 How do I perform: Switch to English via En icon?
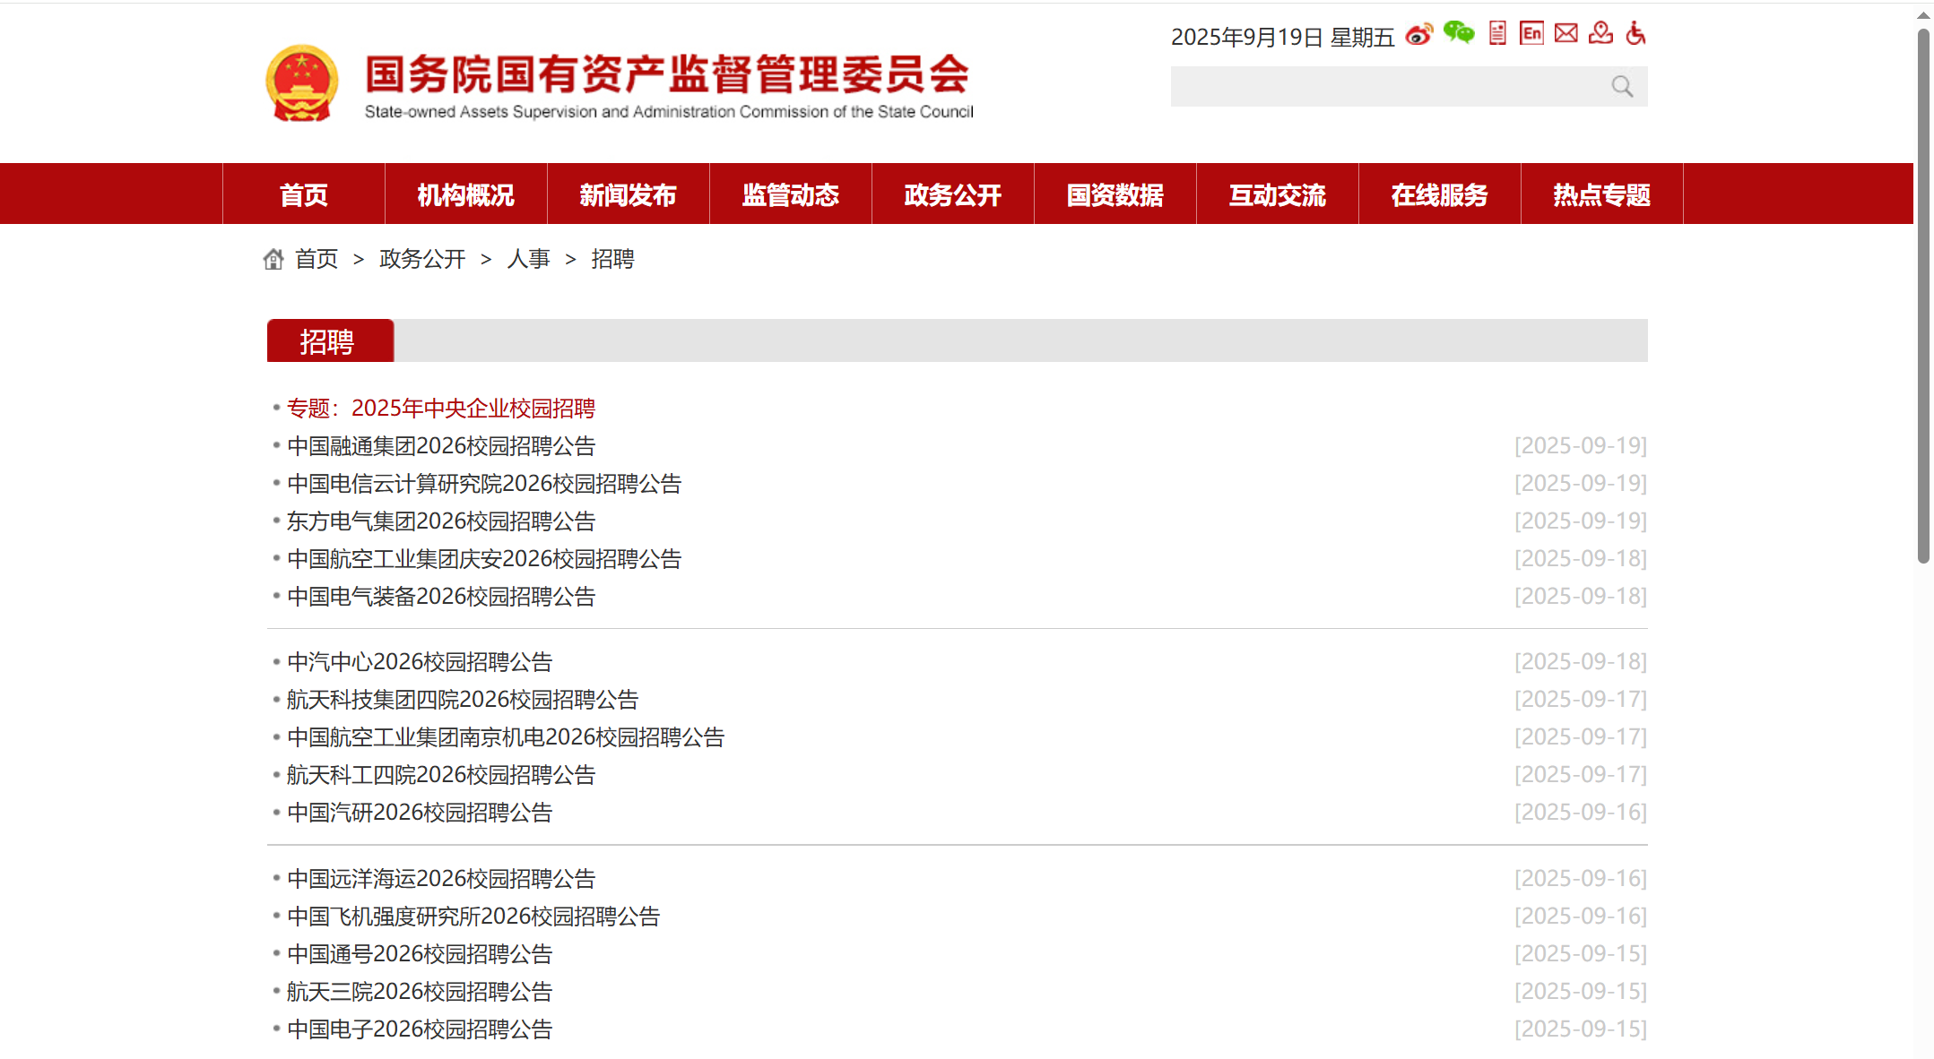point(1531,33)
